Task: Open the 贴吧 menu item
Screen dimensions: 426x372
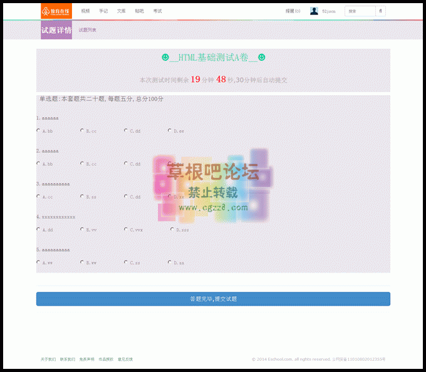Action: [139, 11]
